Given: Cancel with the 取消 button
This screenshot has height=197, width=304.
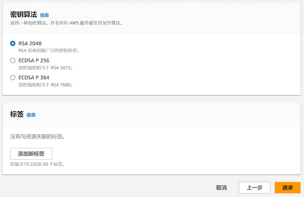Looking at the screenshot, I should click(221, 188).
